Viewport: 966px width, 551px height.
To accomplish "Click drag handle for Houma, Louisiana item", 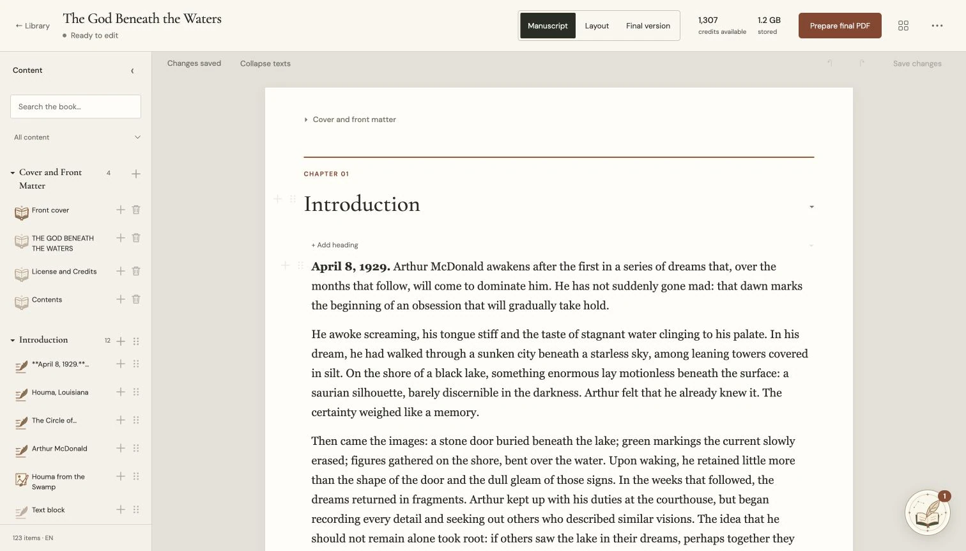I will [136, 392].
